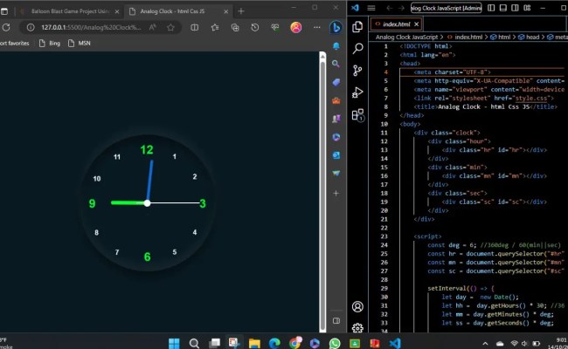Open the VS Code Accounts menu
Screen dimensions: 568x349
[x=357, y=307]
